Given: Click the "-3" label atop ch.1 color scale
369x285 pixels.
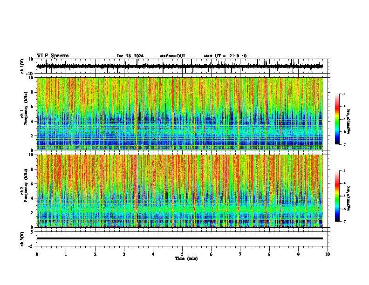Looking at the screenshot, I should (344, 94).
